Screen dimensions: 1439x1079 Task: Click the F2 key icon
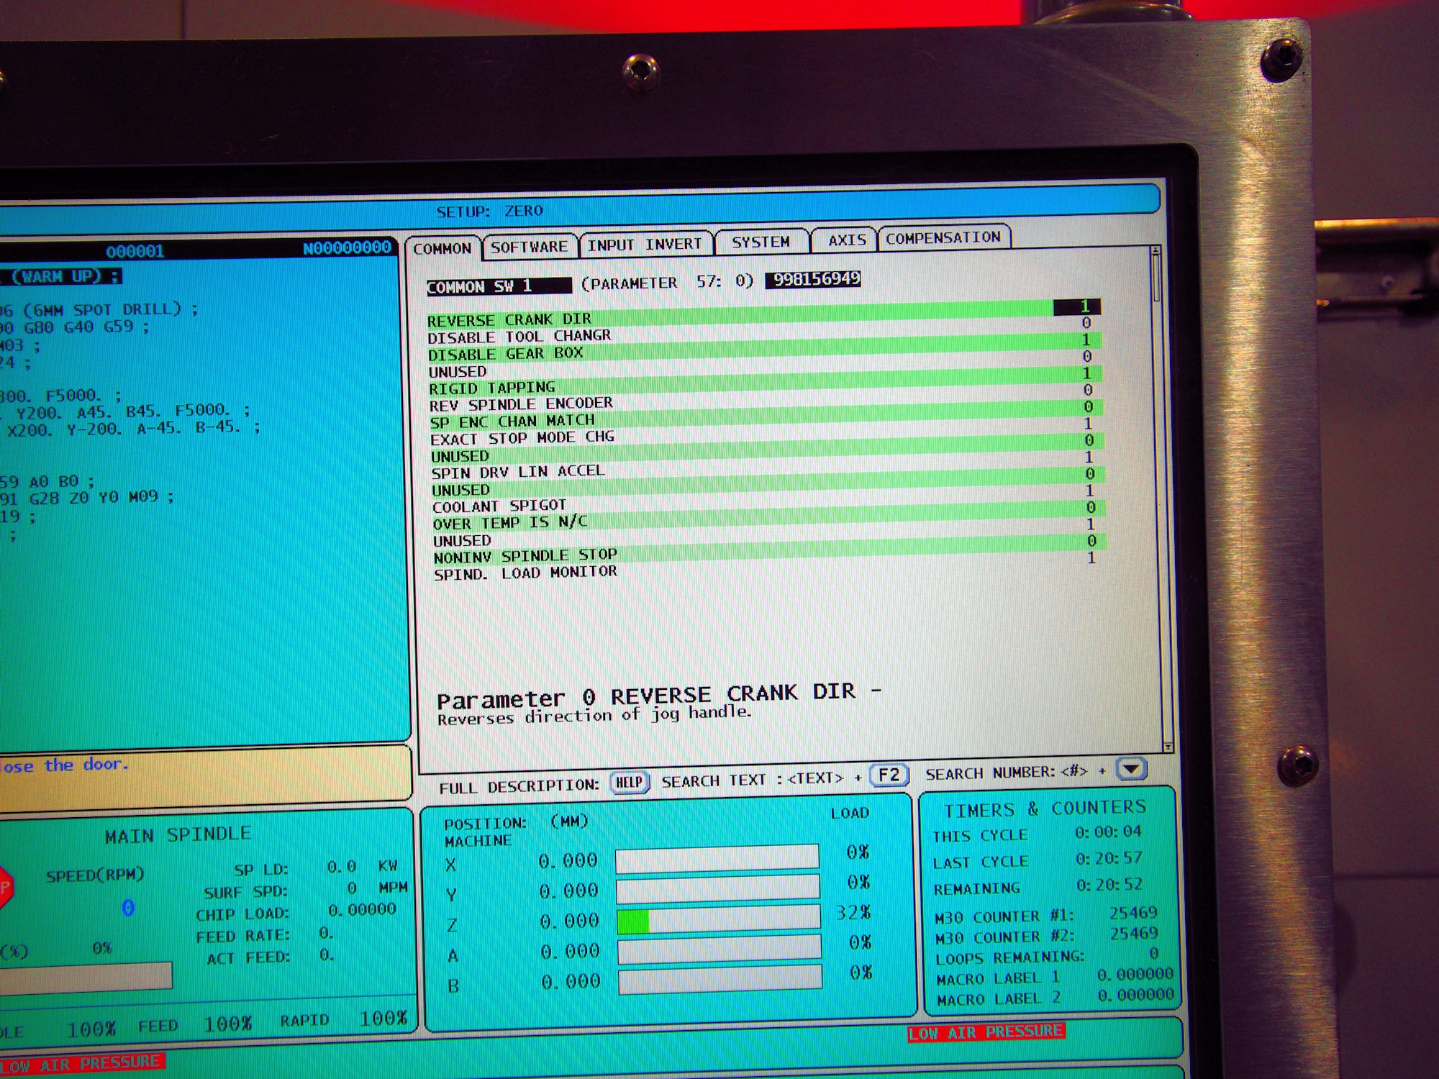(x=889, y=775)
